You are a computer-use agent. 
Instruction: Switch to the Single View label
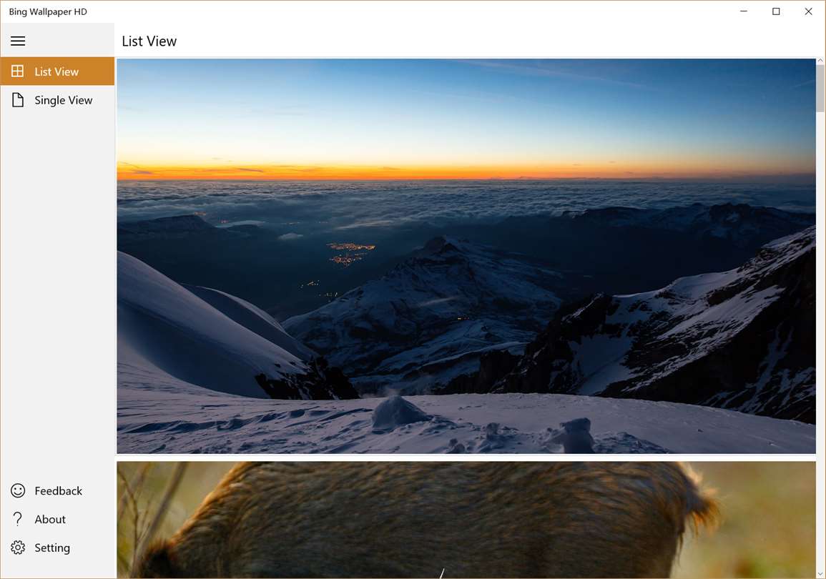click(x=63, y=100)
